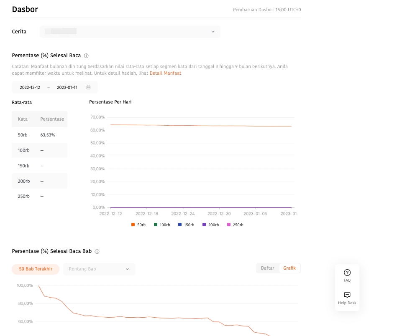Click the end date 2023-01-11 field
This screenshot has width=402, height=336.
[67, 87]
